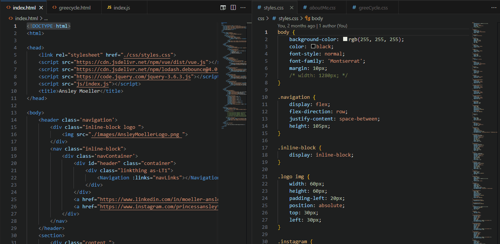Screen dimensions: 500x244
Task: Open the css folder breadcrumb dropdown
Action: coord(261,18)
